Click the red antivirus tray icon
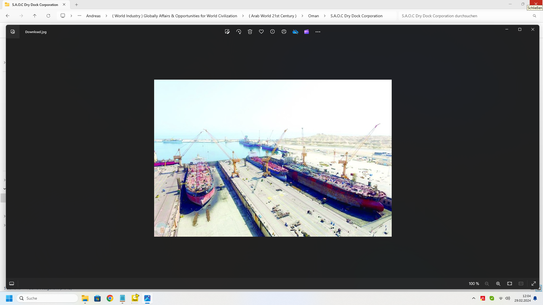Screen dimensions: 543x305 point(483,298)
